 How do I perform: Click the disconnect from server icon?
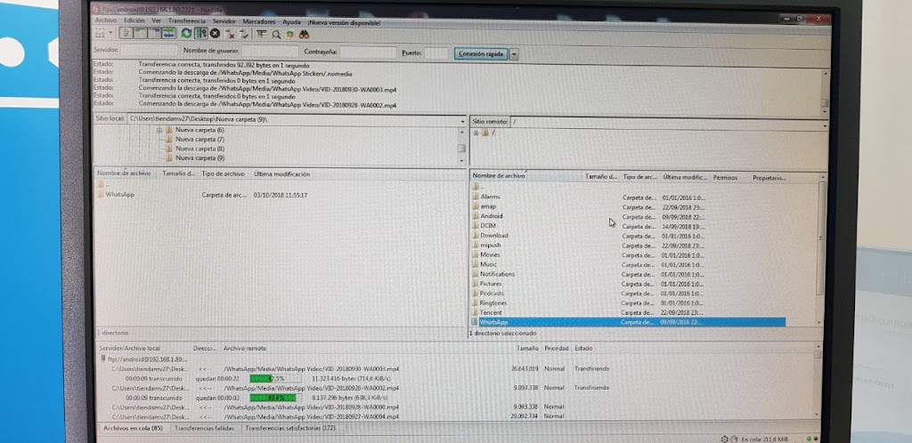coord(230,34)
